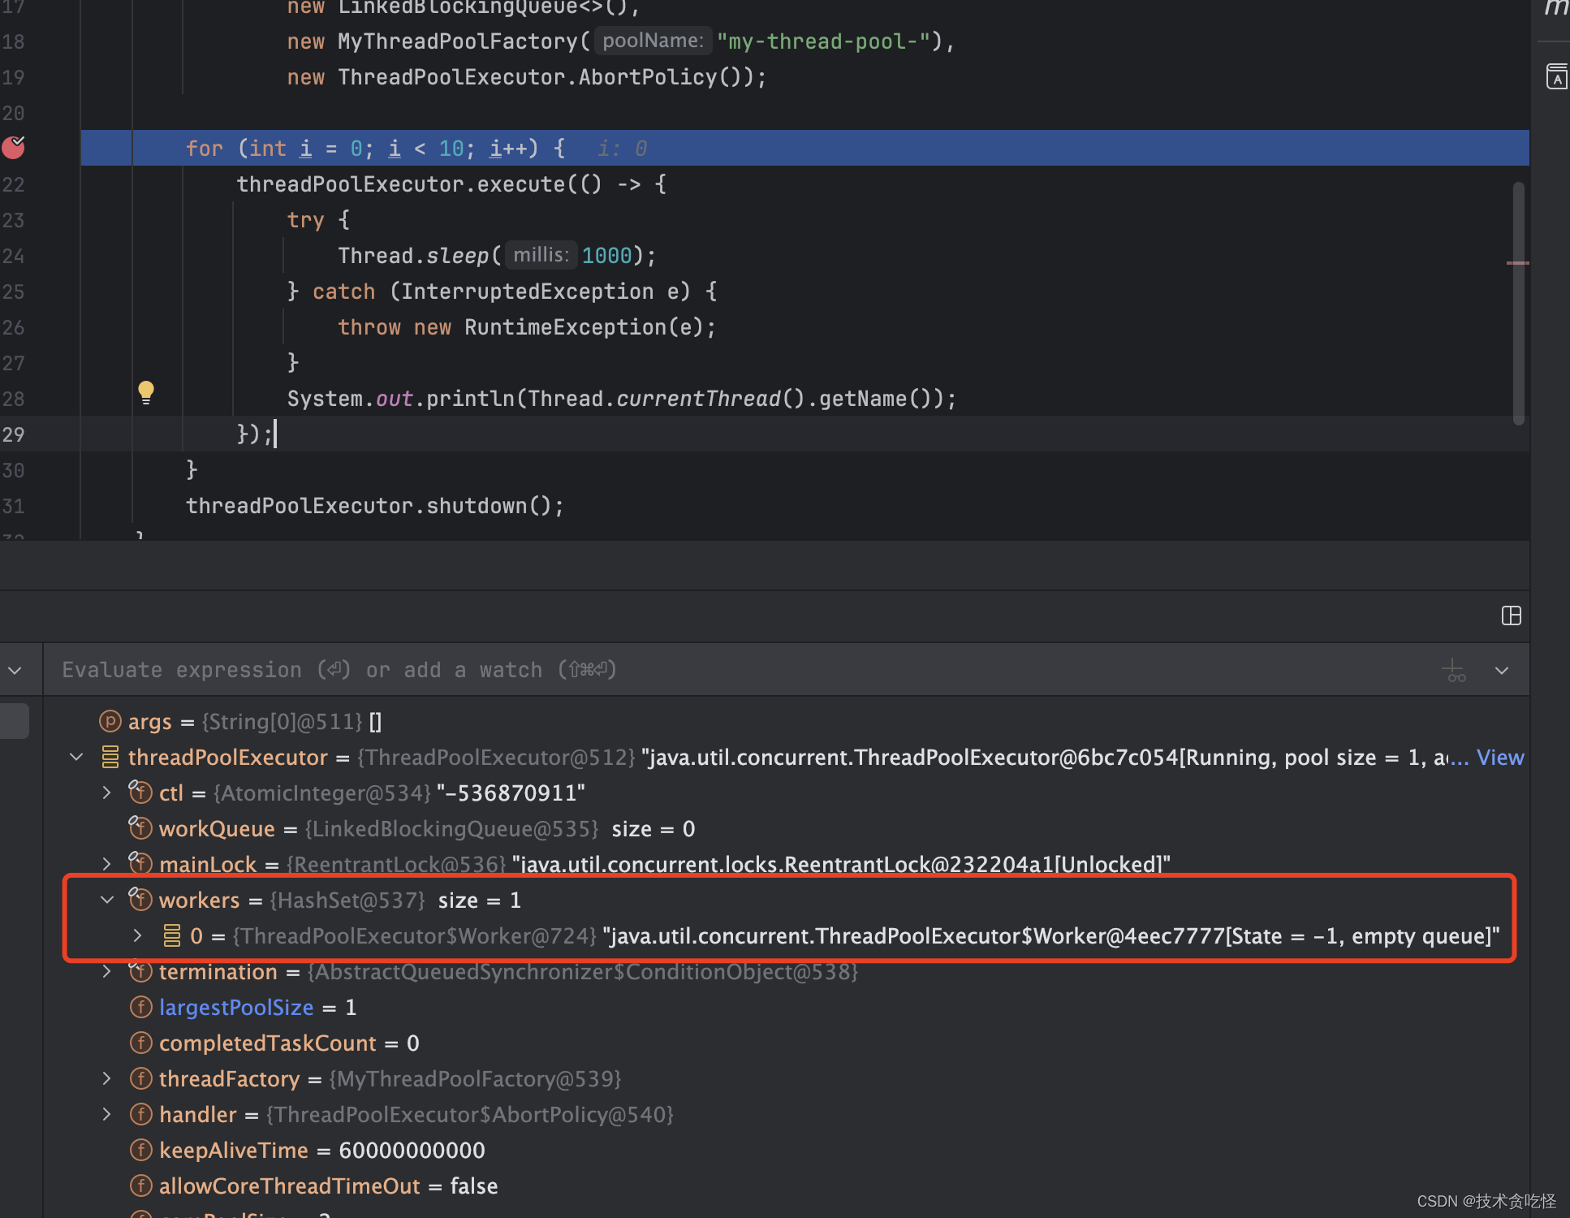Click the largestPoolSize field icon

tap(141, 1007)
